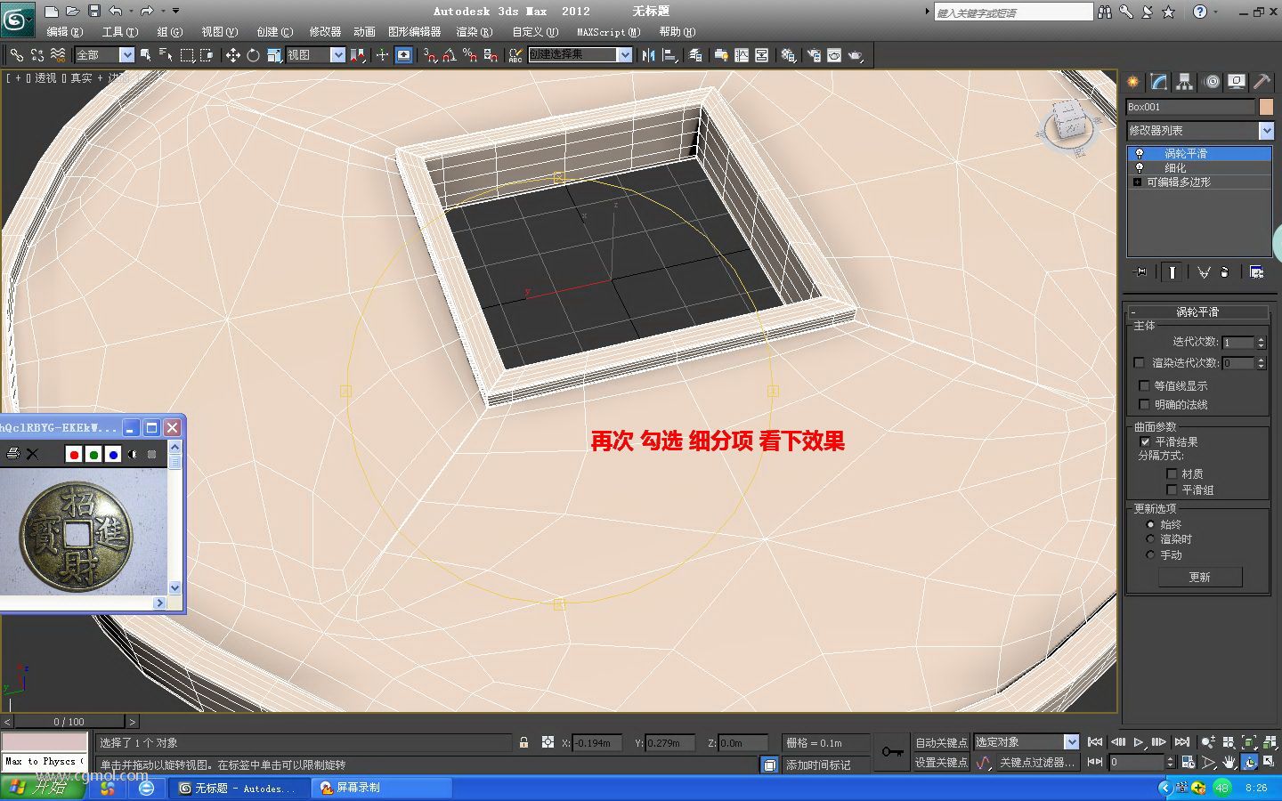The width and height of the screenshot is (1282, 801).
Task: Play the animation
Action: click(x=1139, y=742)
